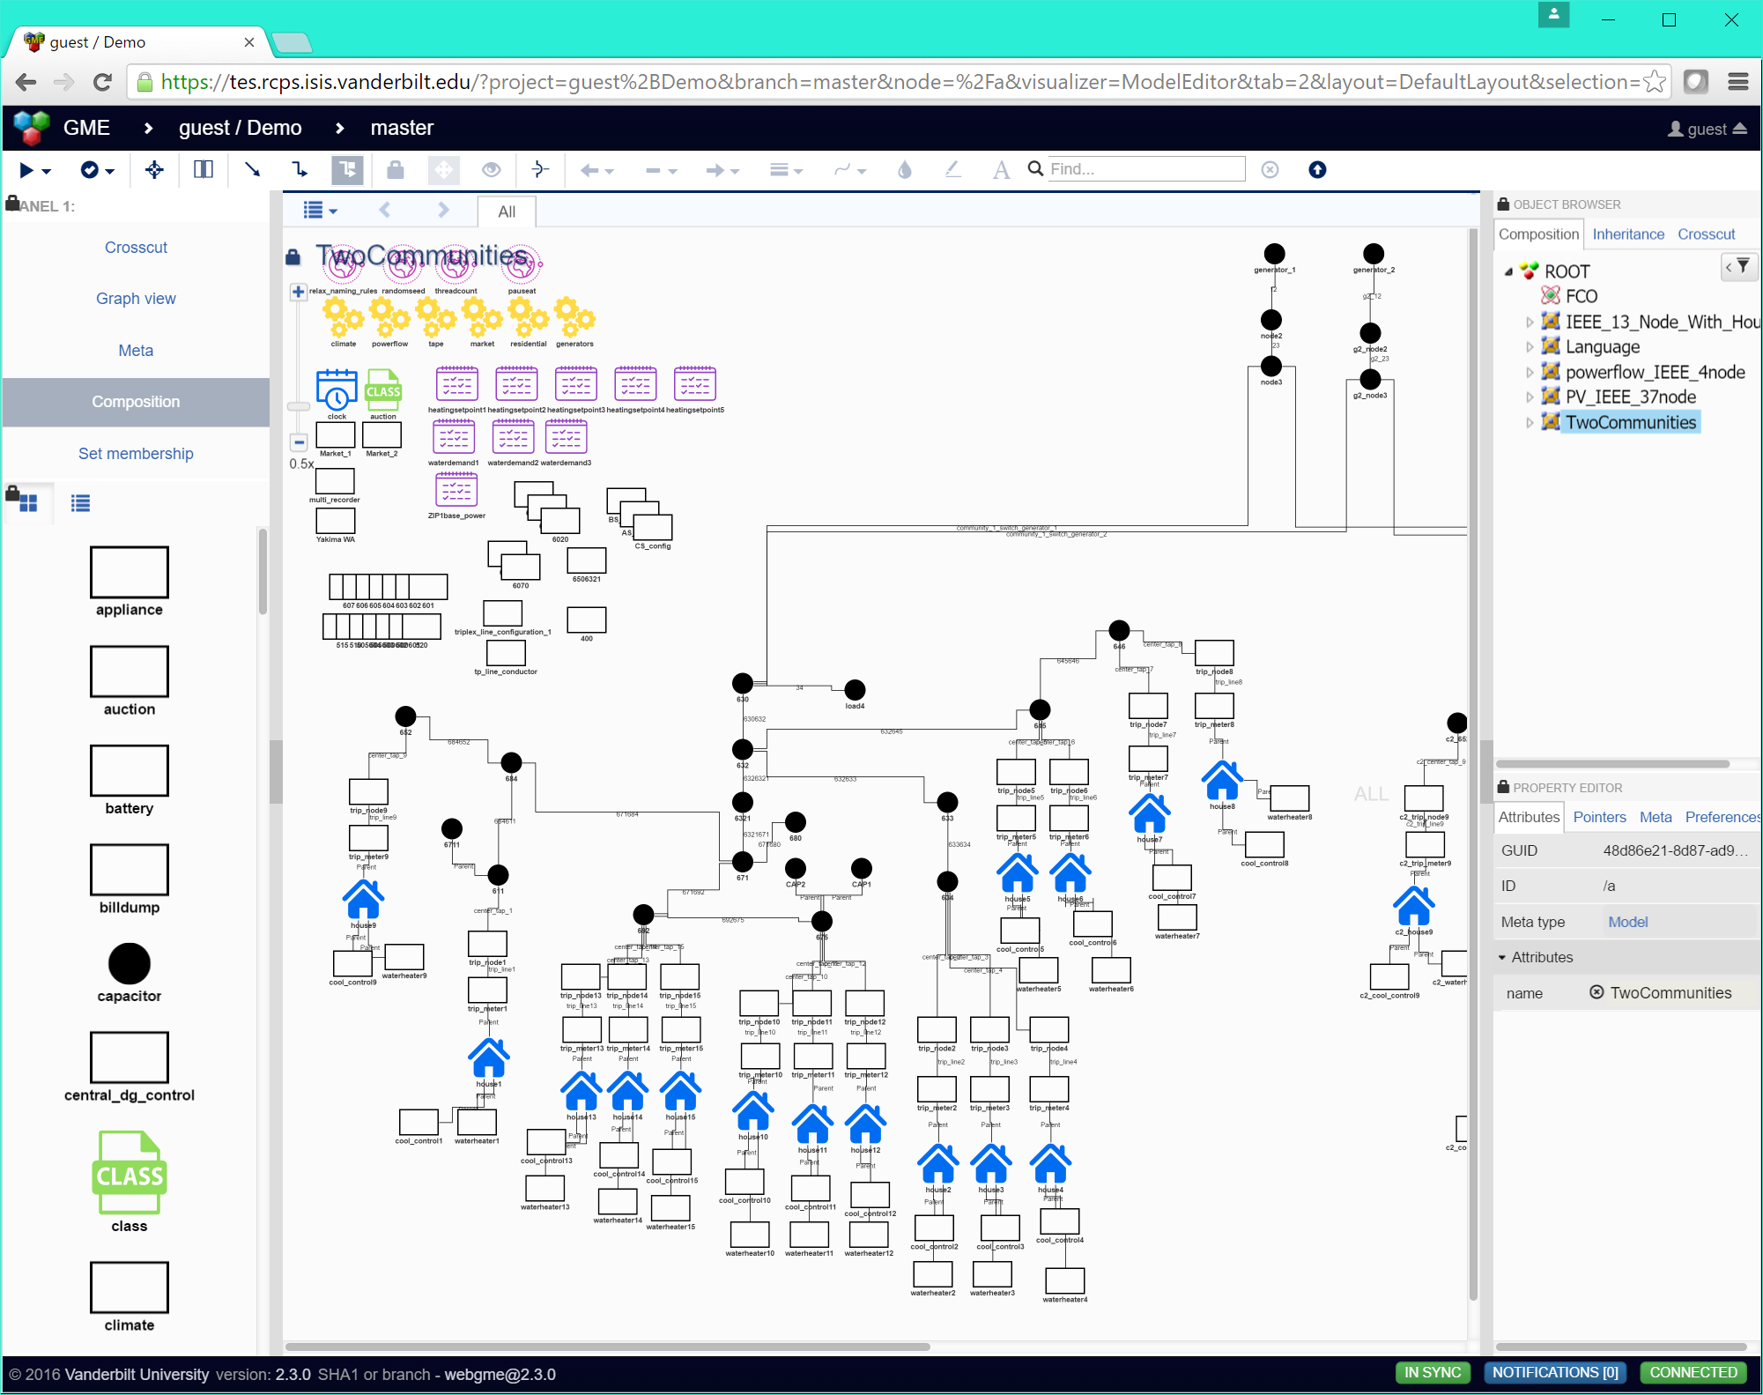This screenshot has width=1763, height=1395.
Task: Open the object browser filter icon
Action: 1739,266
